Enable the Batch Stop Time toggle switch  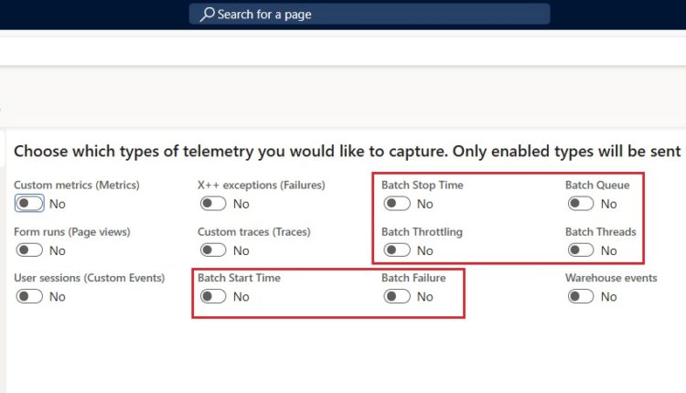pyautogui.click(x=397, y=204)
